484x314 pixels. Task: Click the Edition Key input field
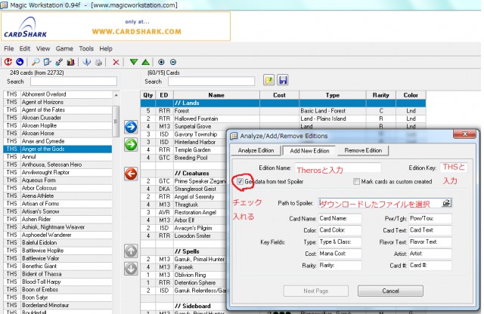coord(454,168)
